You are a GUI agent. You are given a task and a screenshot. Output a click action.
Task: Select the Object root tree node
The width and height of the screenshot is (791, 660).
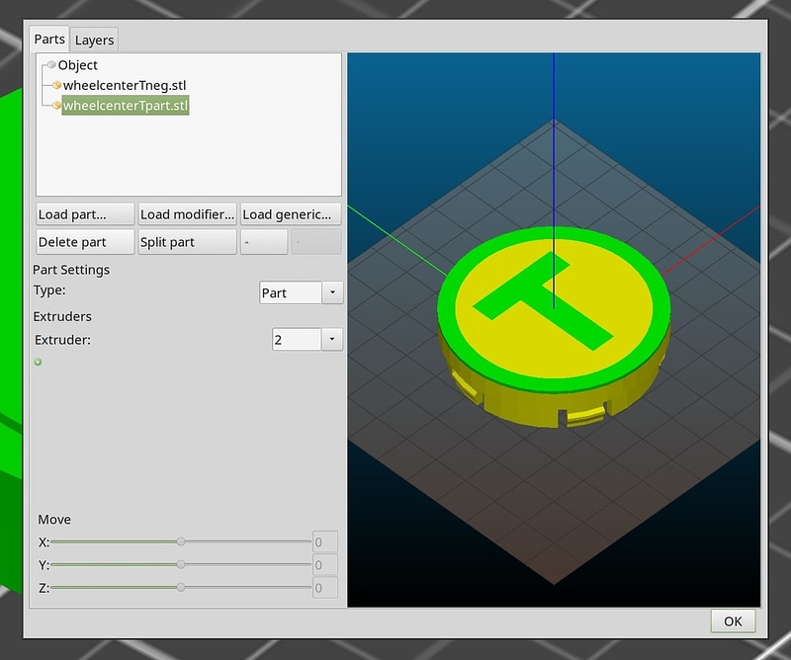pos(78,65)
